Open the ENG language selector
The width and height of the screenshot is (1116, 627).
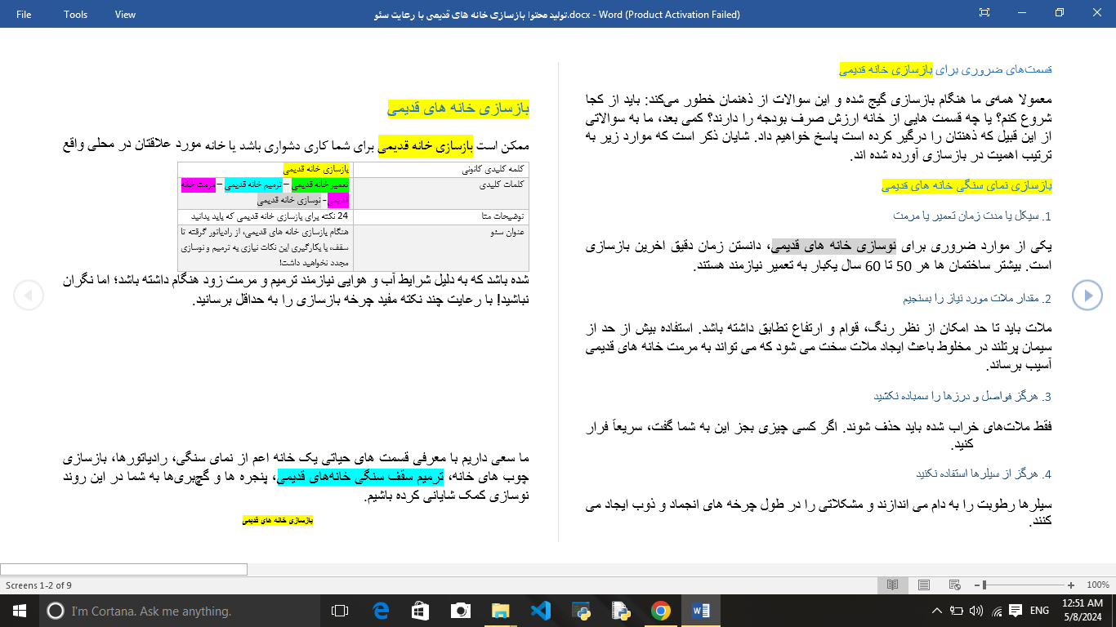point(1039,610)
